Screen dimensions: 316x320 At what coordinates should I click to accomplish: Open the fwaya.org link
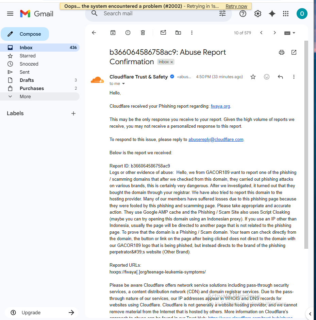[220, 106]
